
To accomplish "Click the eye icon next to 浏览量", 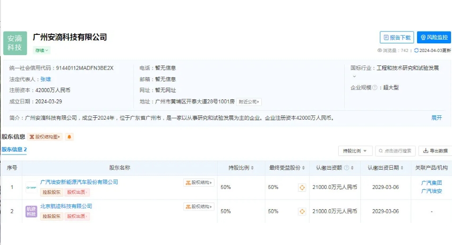I will click(x=380, y=50).
